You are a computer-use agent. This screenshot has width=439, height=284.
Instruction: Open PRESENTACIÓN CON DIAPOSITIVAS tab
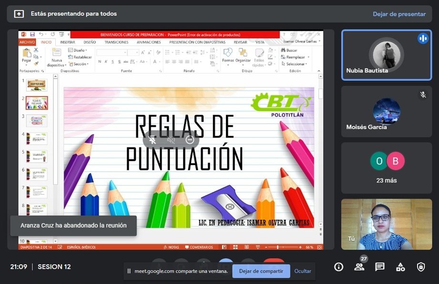(197, 42)
